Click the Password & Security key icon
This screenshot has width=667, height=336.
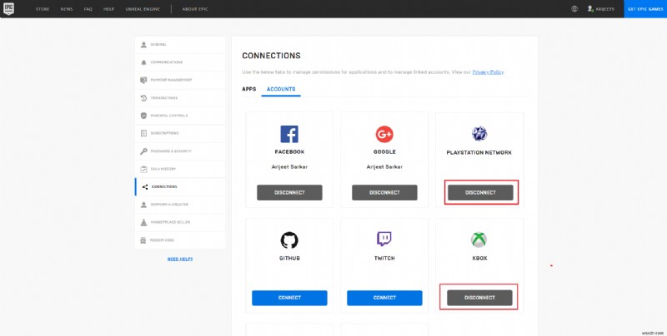[143, 151]
